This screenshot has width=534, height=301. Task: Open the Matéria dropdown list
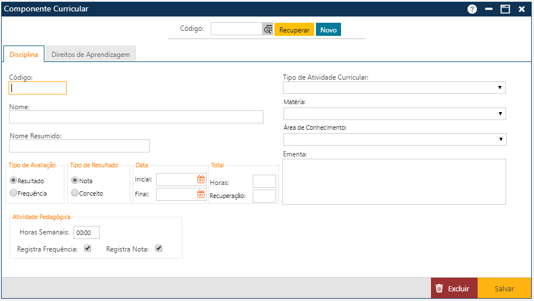click(x=394, y=114)
